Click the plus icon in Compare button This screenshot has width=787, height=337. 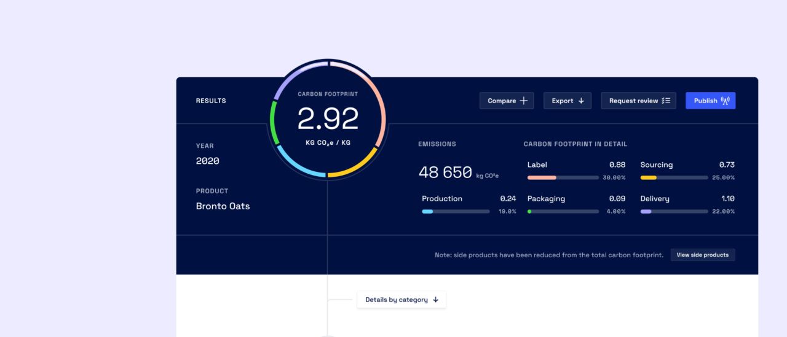click(524, 101)
